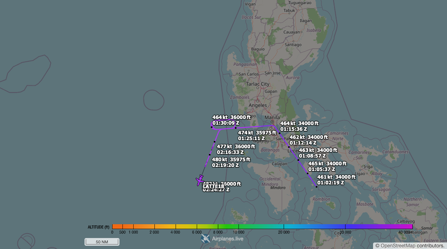
Task: Click the LATTE18 callsign label
Action: point(213,186)
